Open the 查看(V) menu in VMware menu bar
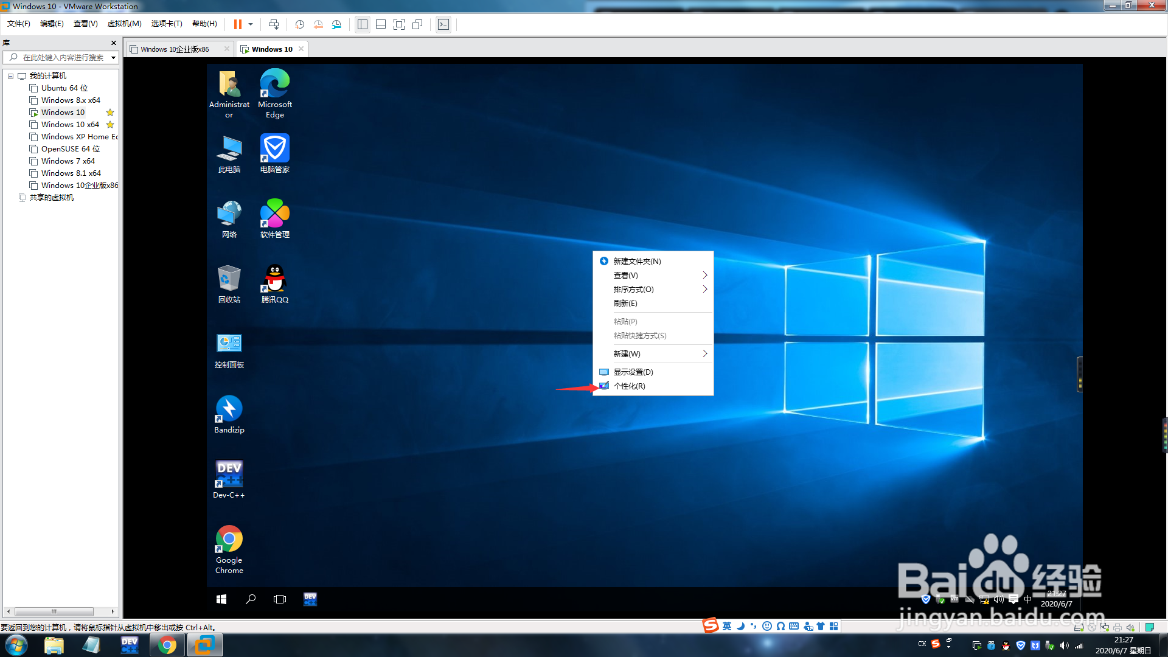 86,24
